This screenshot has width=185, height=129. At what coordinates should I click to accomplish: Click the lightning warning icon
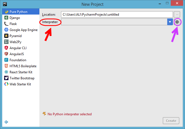(x=44, y=114)
